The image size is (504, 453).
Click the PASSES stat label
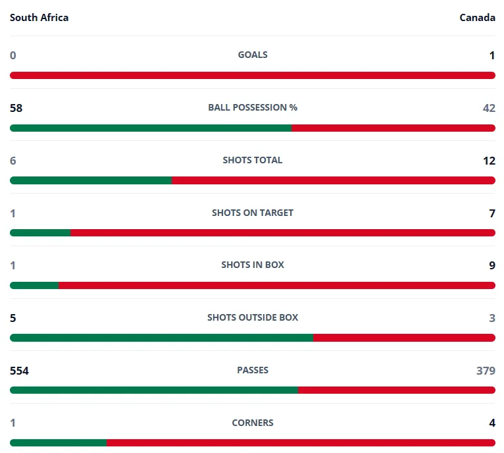click(x=253, y=370)
